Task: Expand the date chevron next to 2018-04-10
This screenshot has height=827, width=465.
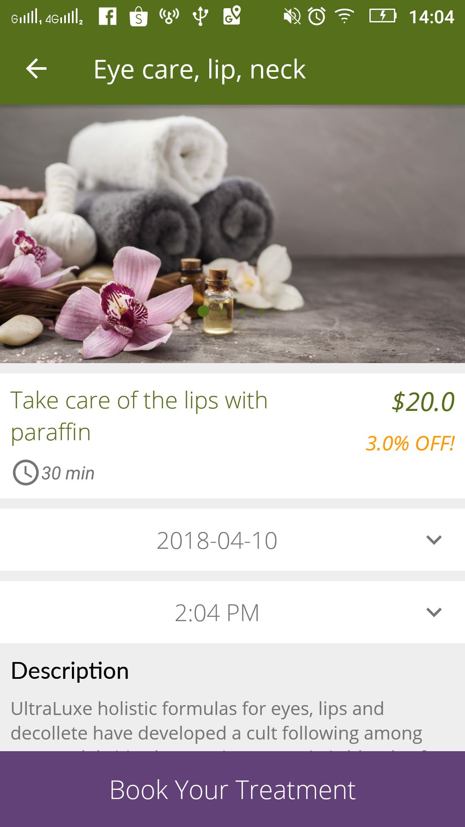Action: (434, 540)
